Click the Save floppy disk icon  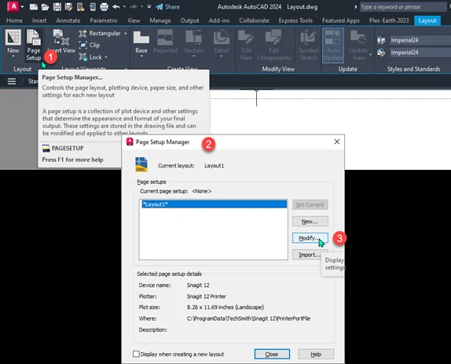[x=57, y=6]
